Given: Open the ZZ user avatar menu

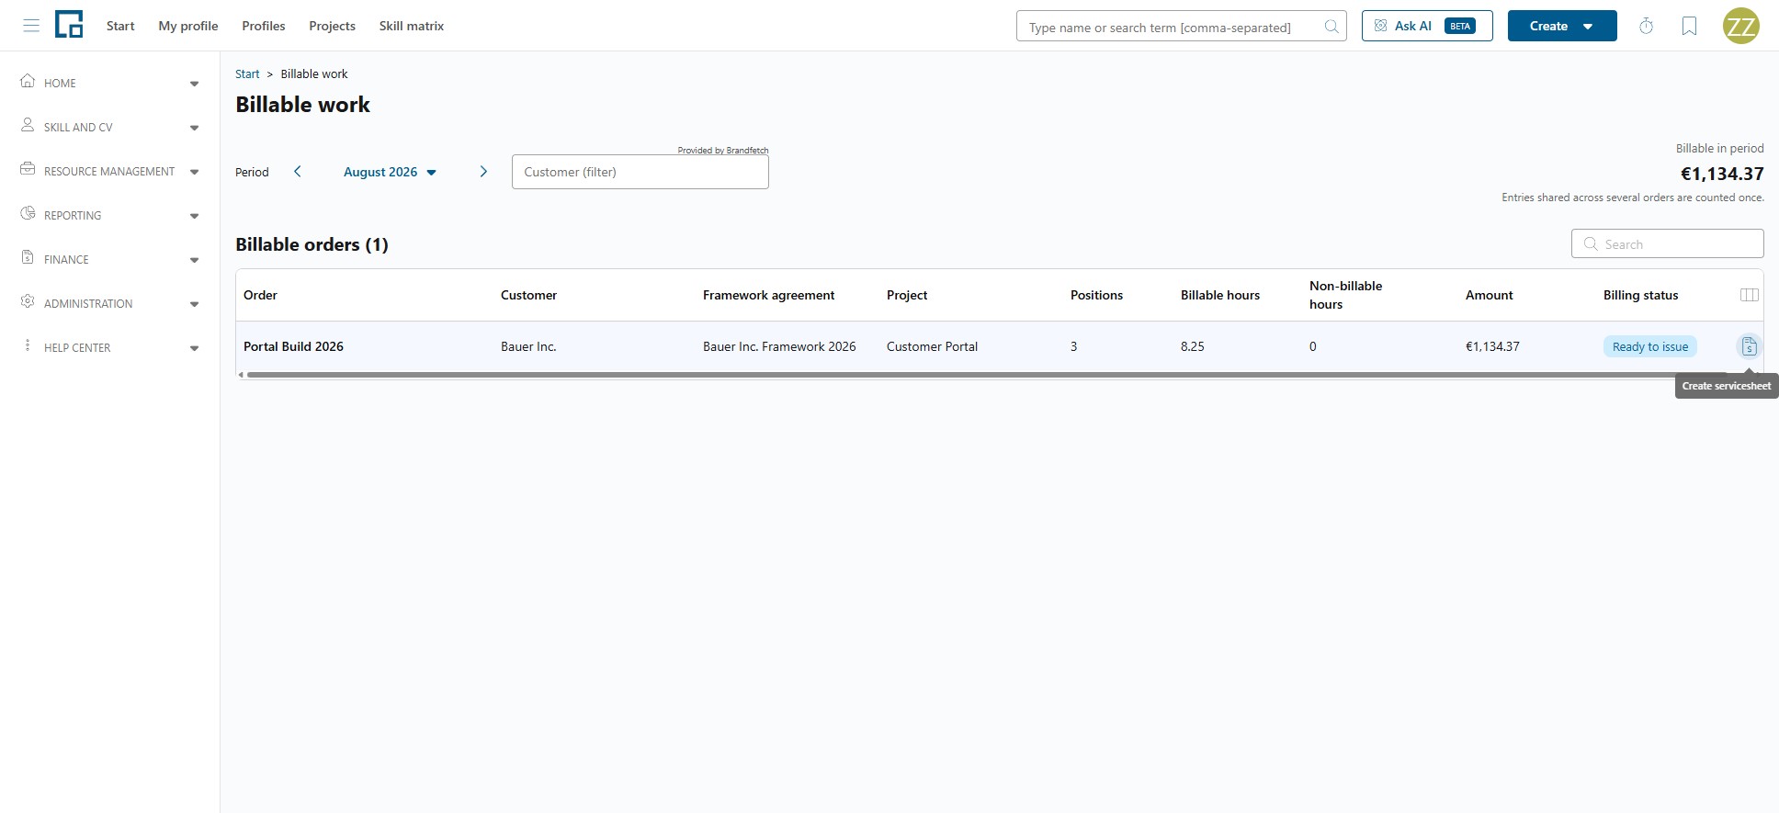Looking at the screenshot, I should pyautogui.click(x=1741, y=26).
